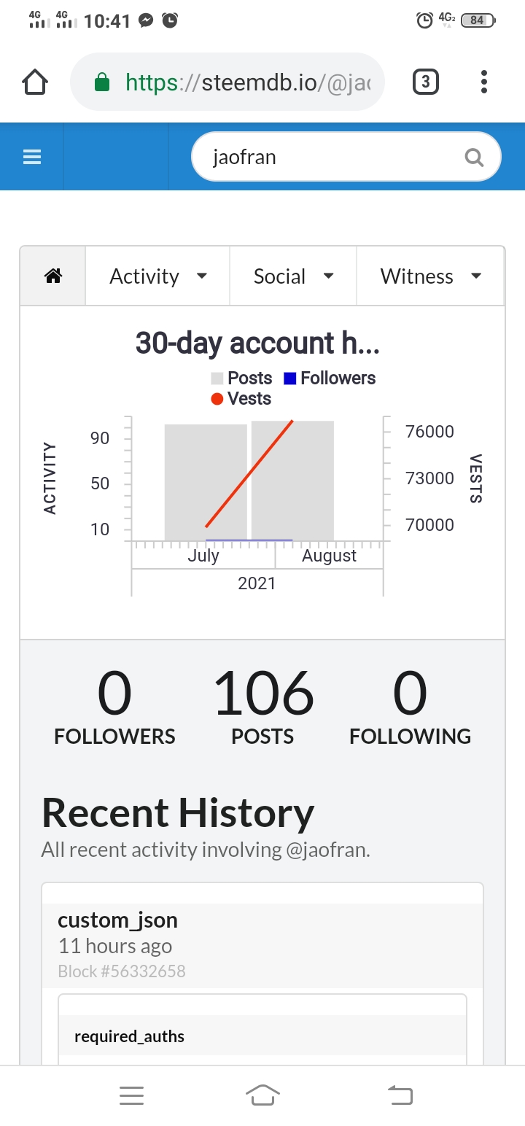525x1126 pixels.
Task: Select the account home tab icon
Action: [x=53, y=276]
